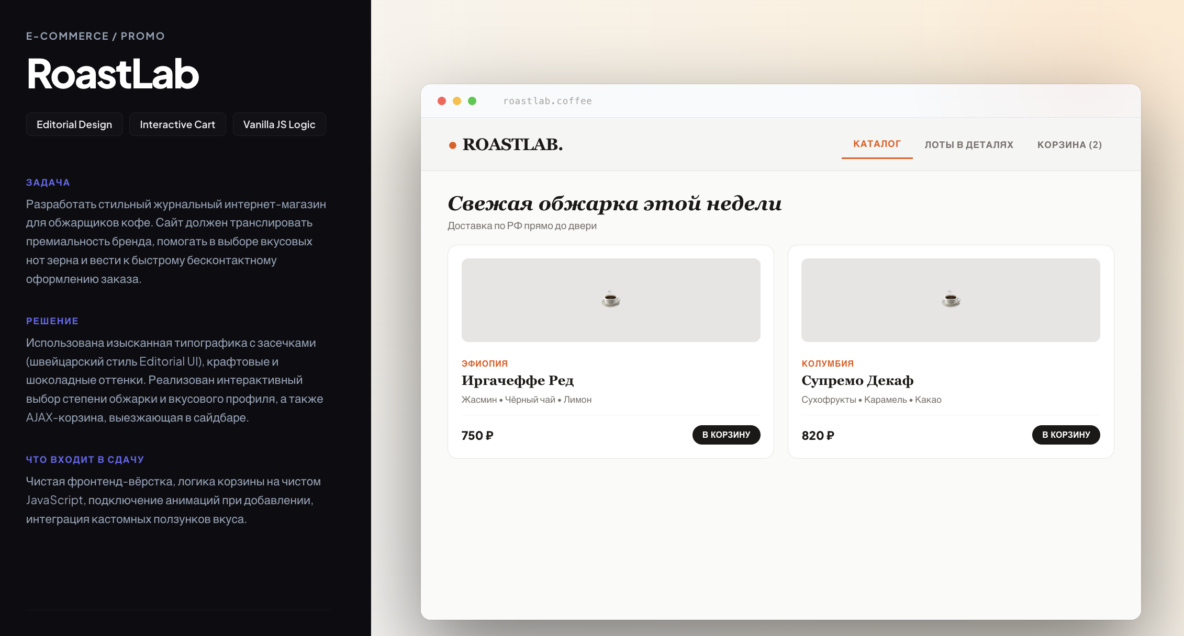Click the Доставка по РФ прямо до двери text
The width and height of the screenshot is (1184, 636).
pyautogui.click(x=522, y=226)
